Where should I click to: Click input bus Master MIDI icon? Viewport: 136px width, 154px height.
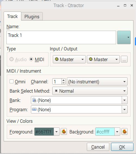pos(57,59)
